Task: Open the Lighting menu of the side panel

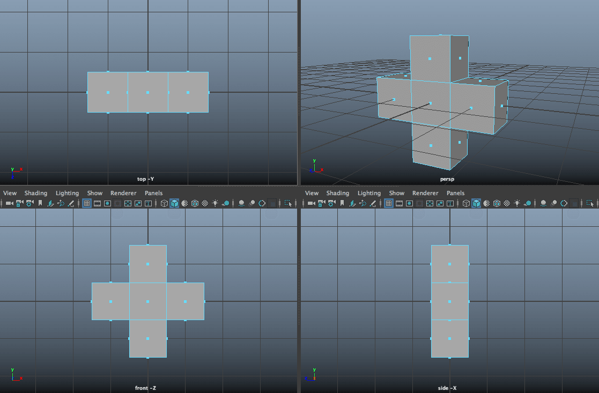Action: (x=369, y=193)
